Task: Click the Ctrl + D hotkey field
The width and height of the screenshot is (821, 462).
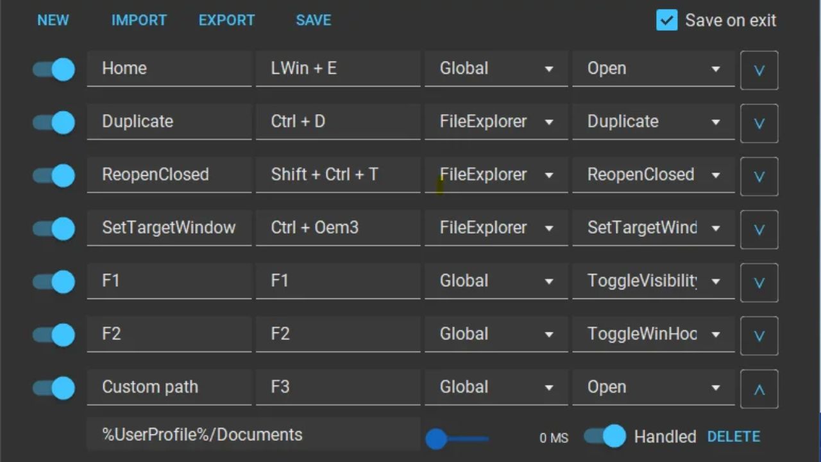Action: [338, 122]
